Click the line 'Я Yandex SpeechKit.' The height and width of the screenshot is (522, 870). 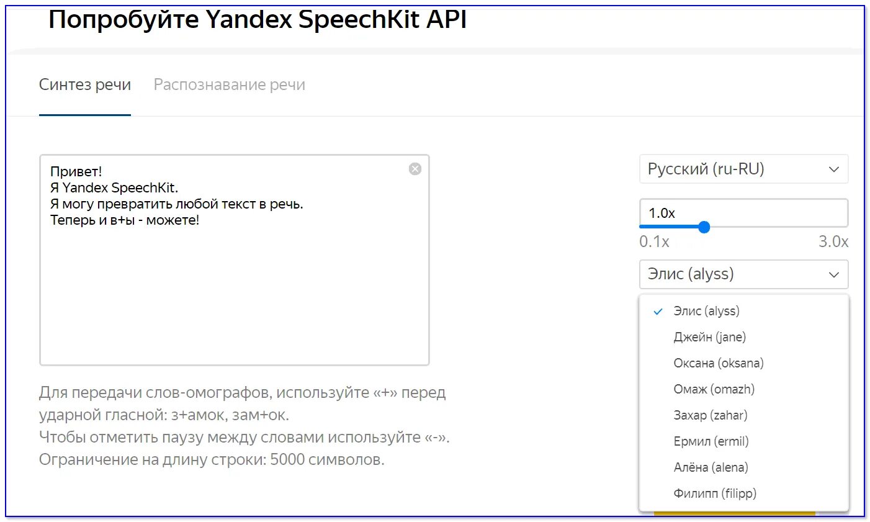coord(114,187)
